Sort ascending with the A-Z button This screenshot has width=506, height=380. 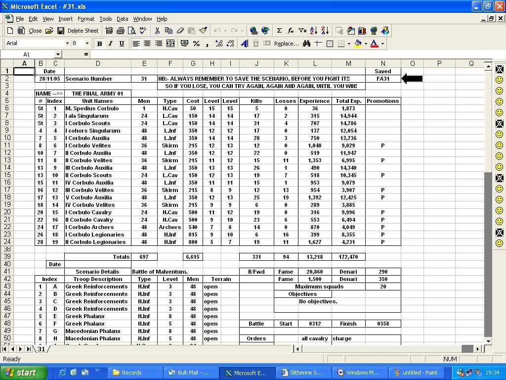(x=314, y=31)
